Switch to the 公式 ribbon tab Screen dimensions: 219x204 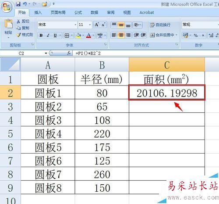click(78, 13)
